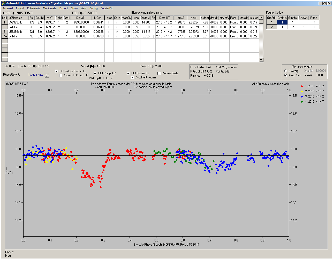Click the rms res column header
This screenshot has width=333, height=259.
pos(254,18)
